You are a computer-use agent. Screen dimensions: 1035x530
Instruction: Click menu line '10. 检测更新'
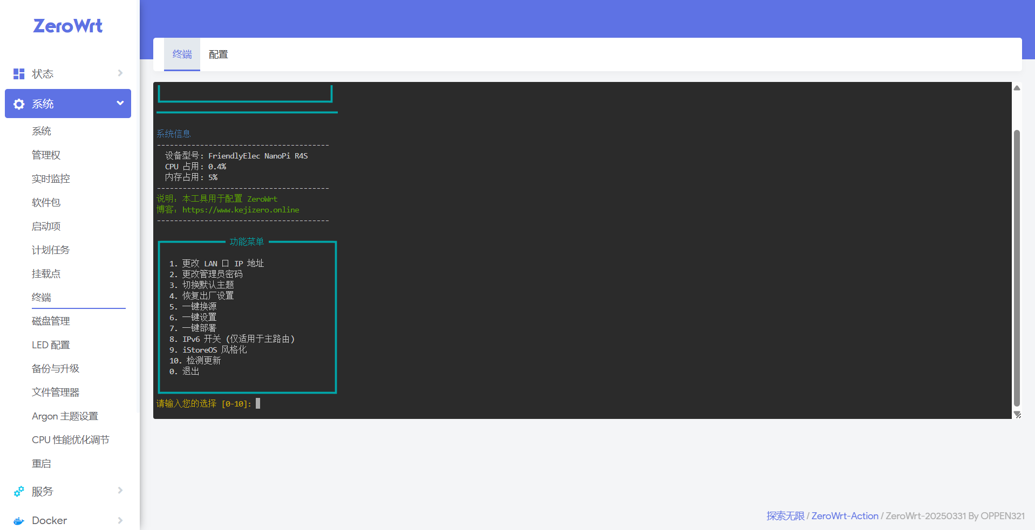195,361
